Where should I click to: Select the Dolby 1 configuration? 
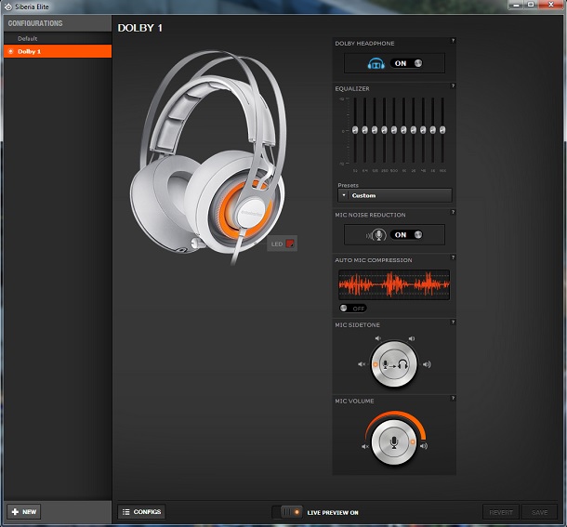(58, 51)
